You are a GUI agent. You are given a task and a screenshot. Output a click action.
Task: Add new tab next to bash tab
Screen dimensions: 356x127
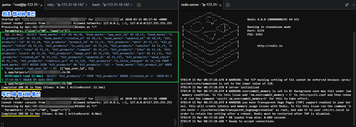coord(139,5)
